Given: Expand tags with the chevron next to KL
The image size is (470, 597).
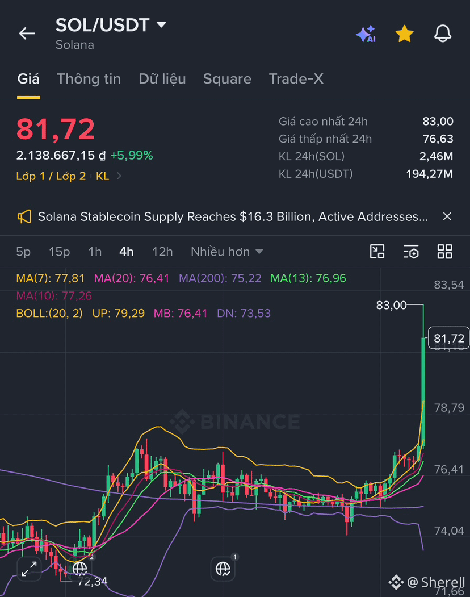Looking at the screenshot, I should point(119,176).
